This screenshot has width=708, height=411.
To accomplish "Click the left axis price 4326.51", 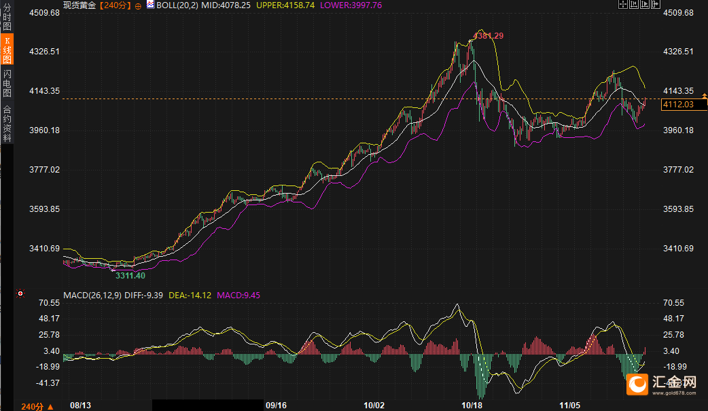I will [x=44, y=52].
